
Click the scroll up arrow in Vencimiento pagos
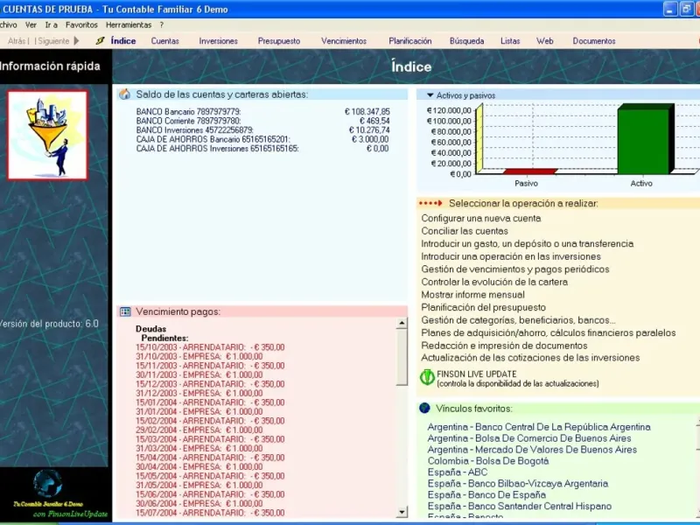point(402,323)
